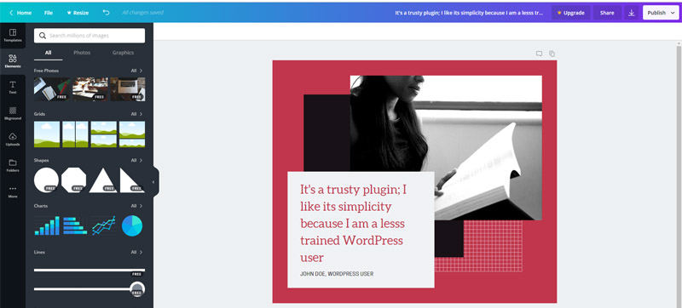Open the Folders sidebar panel
This screenshot has height=308, width=682.
point(13,165)
